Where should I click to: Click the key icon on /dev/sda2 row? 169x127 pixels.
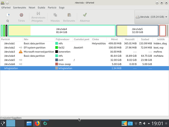tap(20, 48)
